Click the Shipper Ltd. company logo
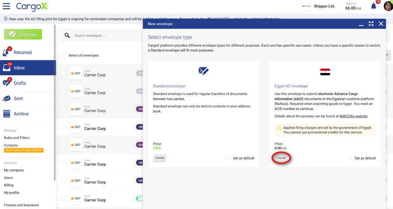This screenshot has width=393, height=209. pyautogui.click(x=306, y=6)
